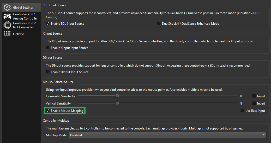
Task: Open the Multitap Mode dropdown
Action: [167, 135]
